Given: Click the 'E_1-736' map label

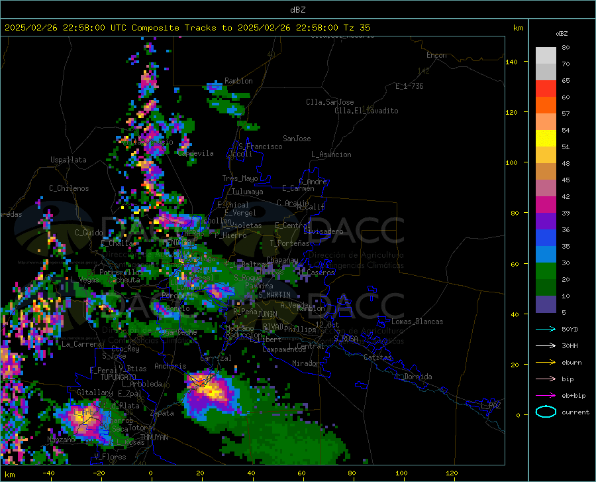Looking at the screenshot, I should coord(409,86).
